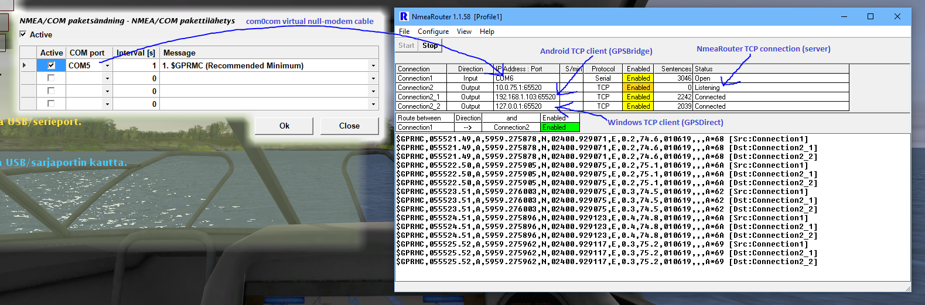Close the NmeaRouter window

(x=897, y=16)
